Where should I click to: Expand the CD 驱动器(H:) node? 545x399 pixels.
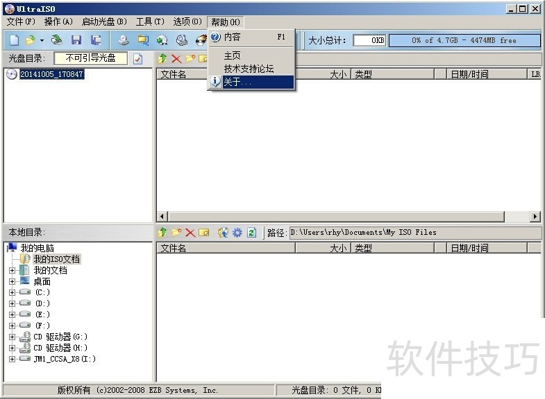pos(12,348)
